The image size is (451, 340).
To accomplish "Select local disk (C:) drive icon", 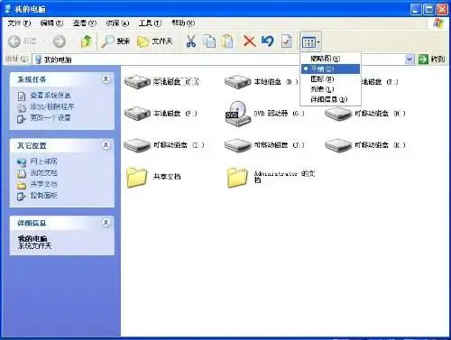I will 137,82.
